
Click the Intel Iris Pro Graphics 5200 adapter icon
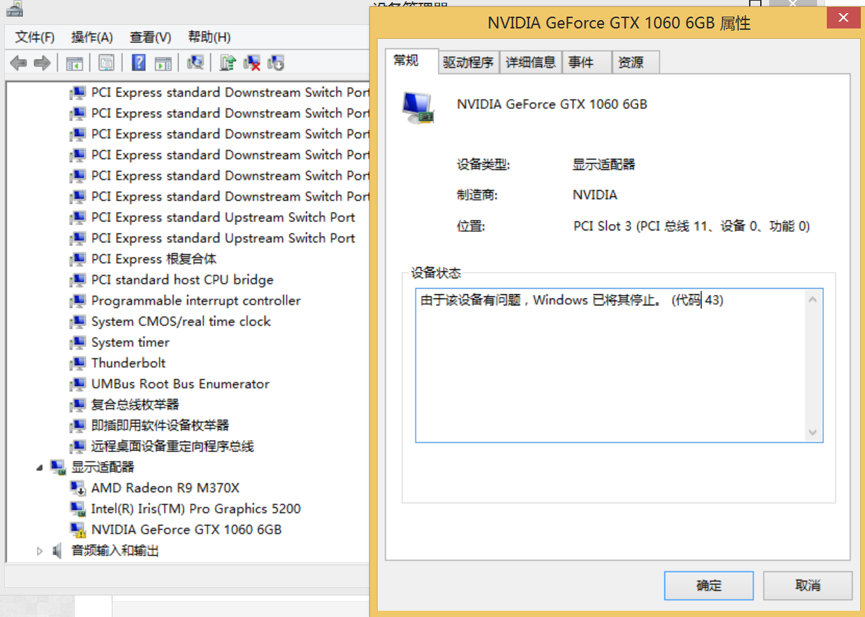pyautogui.click(x=78, y=509)
